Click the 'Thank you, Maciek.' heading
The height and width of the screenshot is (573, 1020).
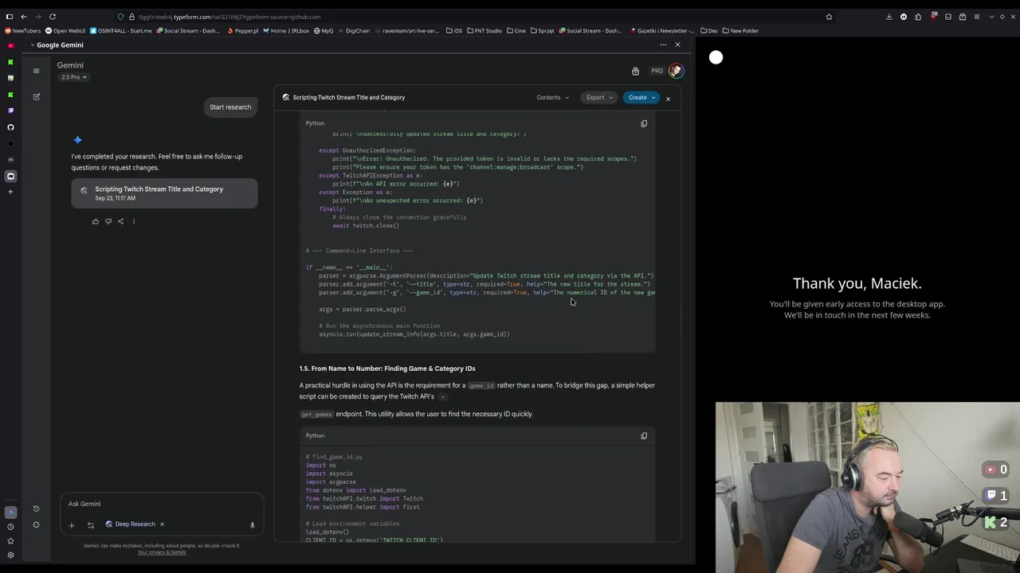[x=857, y=283]
